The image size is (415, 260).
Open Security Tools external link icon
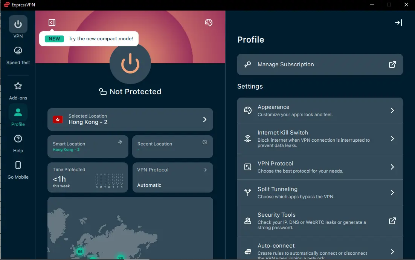[x=392, y=221]
